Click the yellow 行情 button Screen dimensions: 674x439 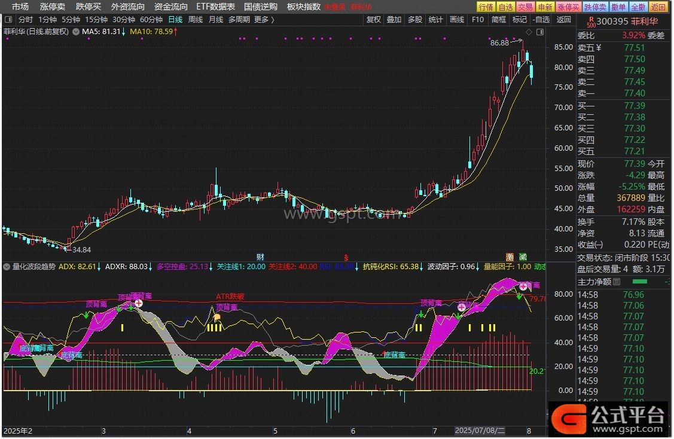[x=486, y=7]
